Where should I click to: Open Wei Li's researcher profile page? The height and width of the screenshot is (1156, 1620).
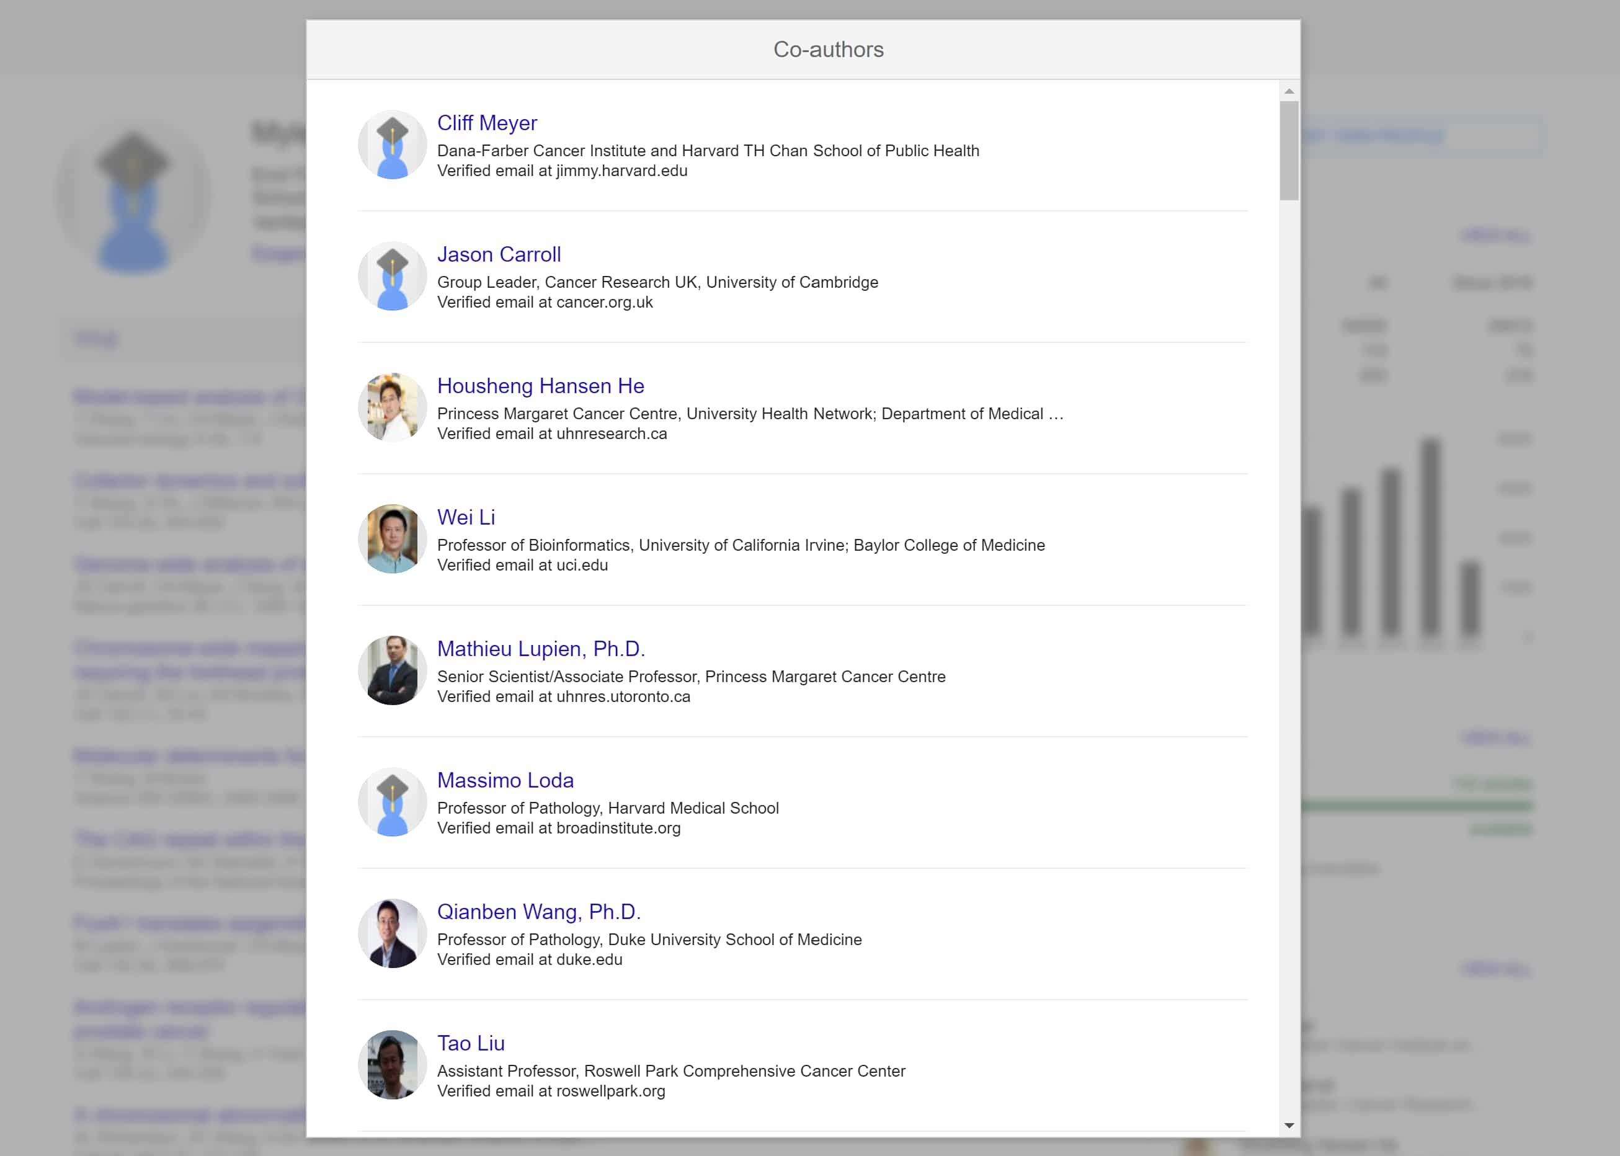coord(464,517)
